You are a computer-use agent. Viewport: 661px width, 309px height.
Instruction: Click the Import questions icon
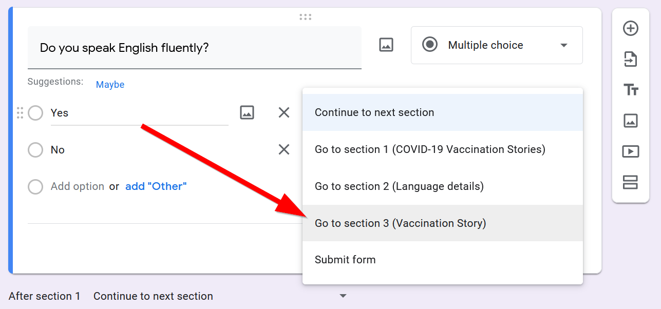pyautogui.click(x=630, y=60)
